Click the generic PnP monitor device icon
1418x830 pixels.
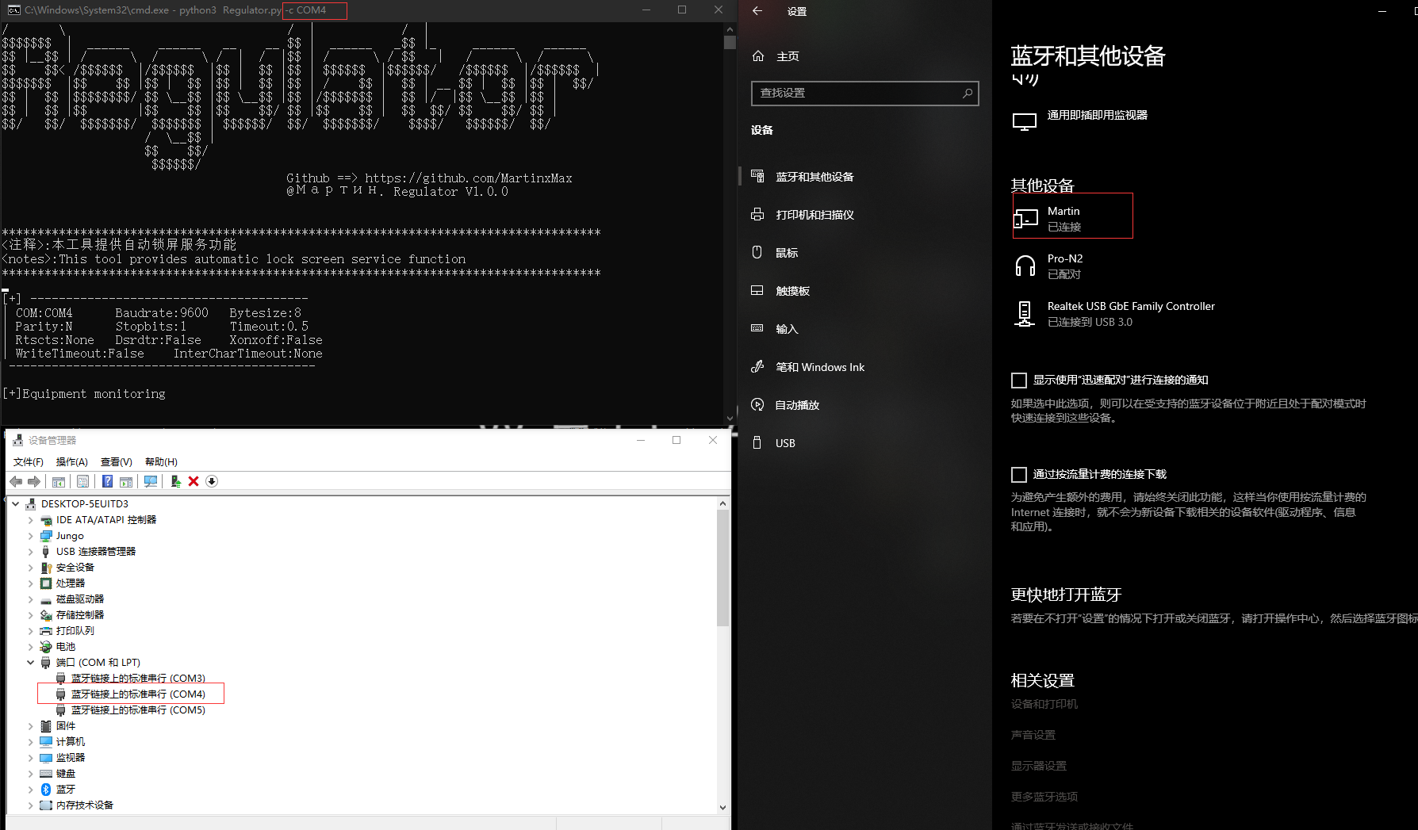pyautogui.click(x=1025, y=122)
